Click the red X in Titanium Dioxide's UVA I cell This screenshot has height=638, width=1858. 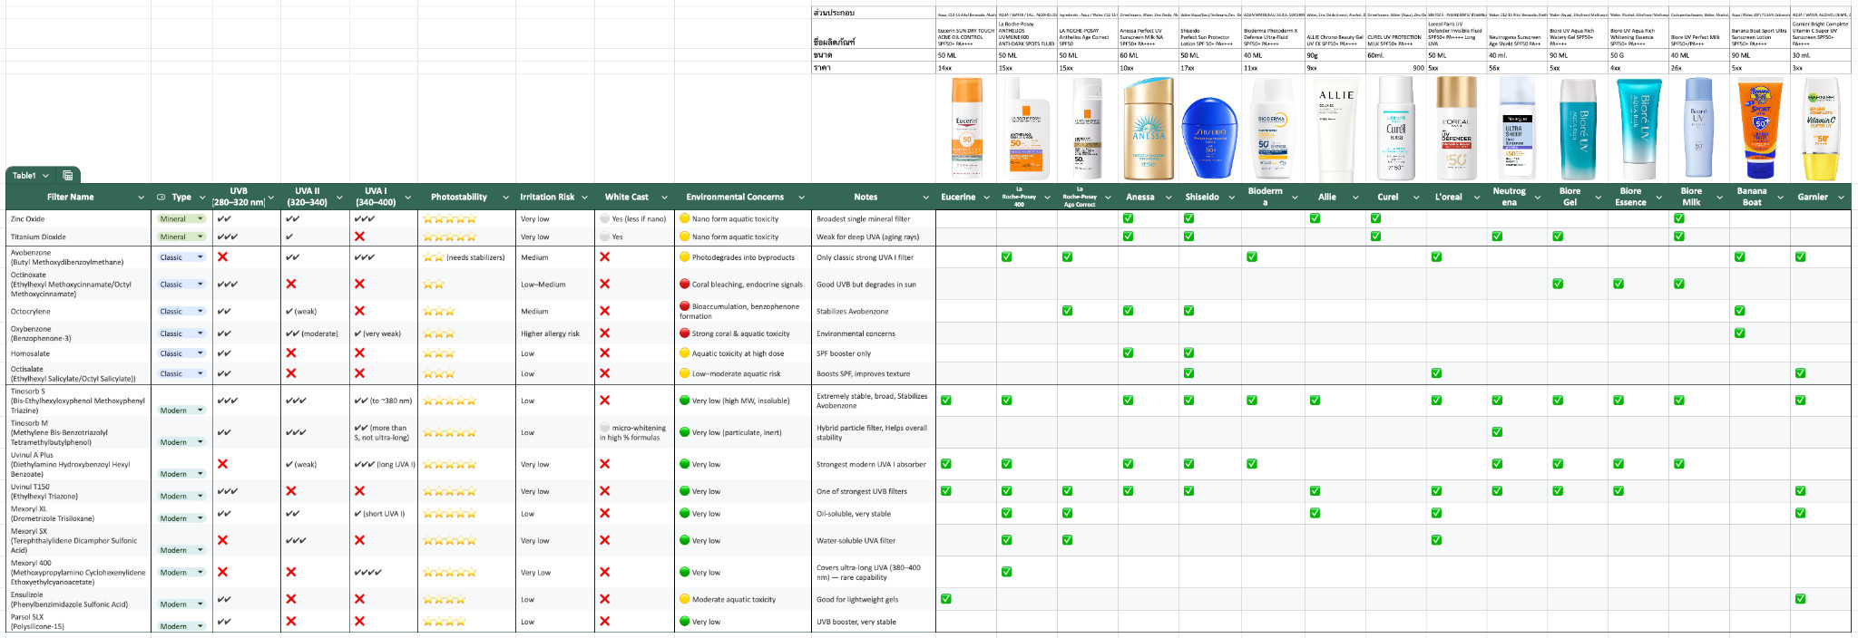360,237
